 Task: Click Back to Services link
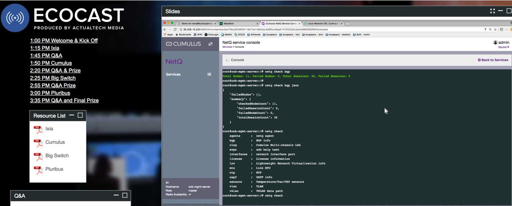point(493,60)
